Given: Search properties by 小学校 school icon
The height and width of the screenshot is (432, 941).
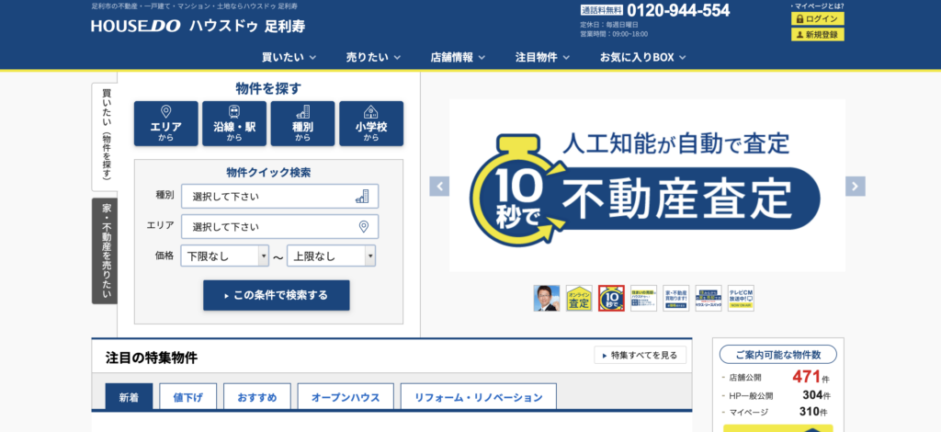Looking at the screenshot, I should tap(371, 123).
